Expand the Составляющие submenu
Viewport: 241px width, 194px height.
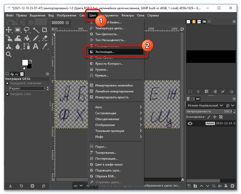(x=116, y=113)
